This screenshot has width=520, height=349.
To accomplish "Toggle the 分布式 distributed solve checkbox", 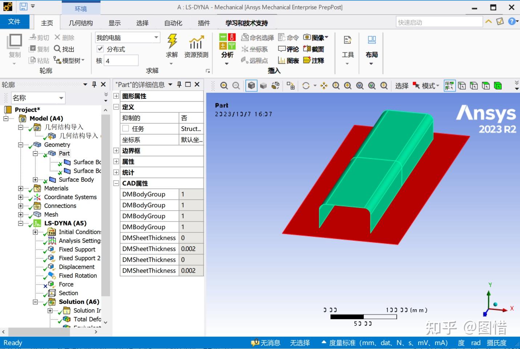I will click(100, 49).
